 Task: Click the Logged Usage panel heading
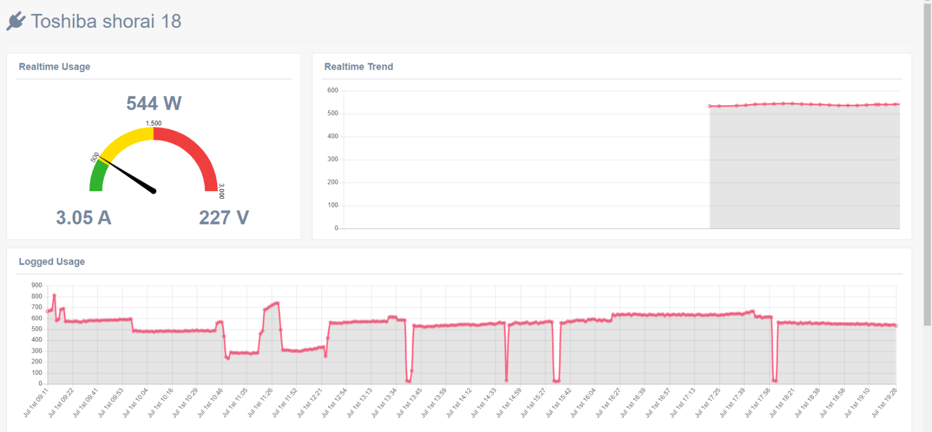tap(52, 262)
